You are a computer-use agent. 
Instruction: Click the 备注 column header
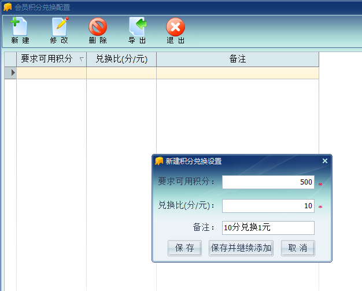pyautogui.click(x=238, y=59)
